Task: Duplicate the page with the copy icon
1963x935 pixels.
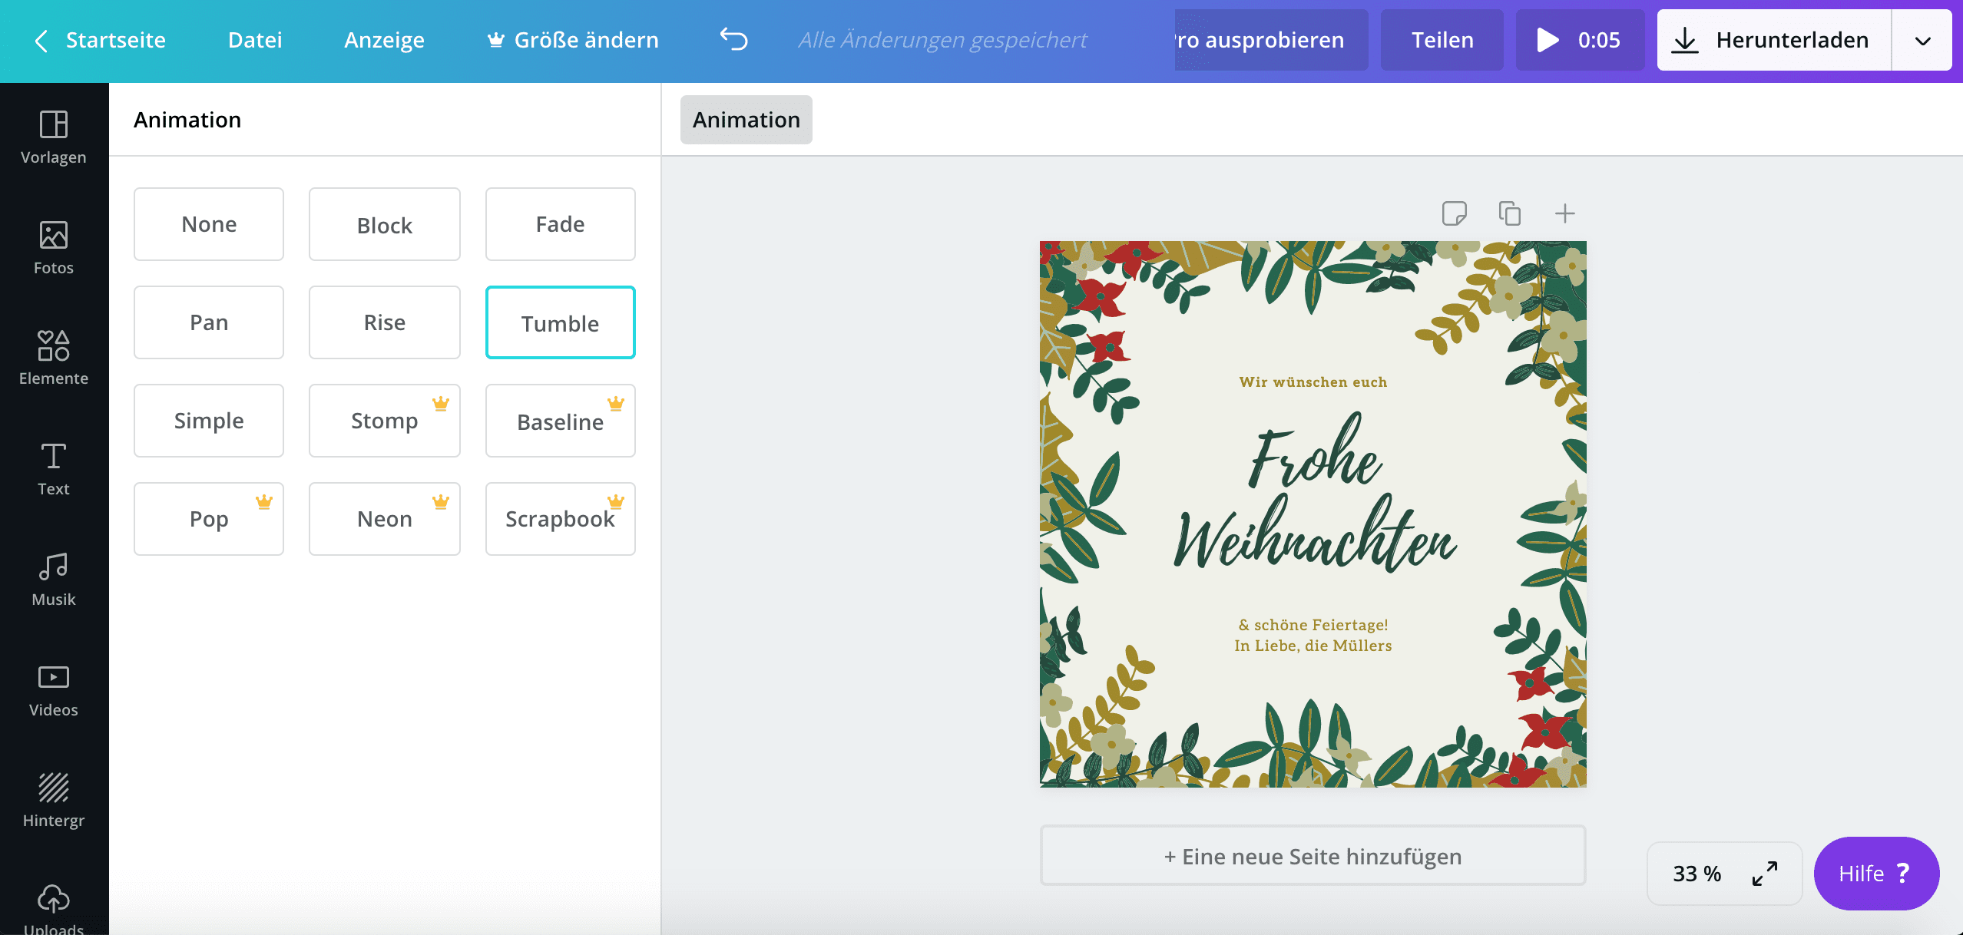Action: [x=1509, y=213]
